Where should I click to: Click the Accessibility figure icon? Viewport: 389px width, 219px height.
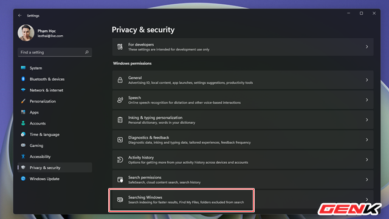click(x=23, y=157)
